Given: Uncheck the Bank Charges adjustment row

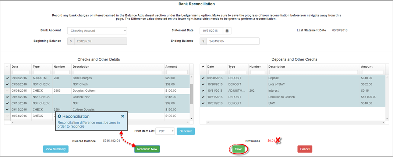Looking at the screenshot, I should [x=7, y=78].
